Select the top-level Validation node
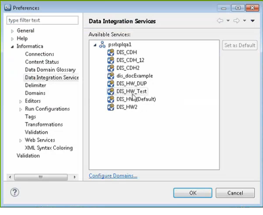Viewport: 263px width, 215px height. 28,155
